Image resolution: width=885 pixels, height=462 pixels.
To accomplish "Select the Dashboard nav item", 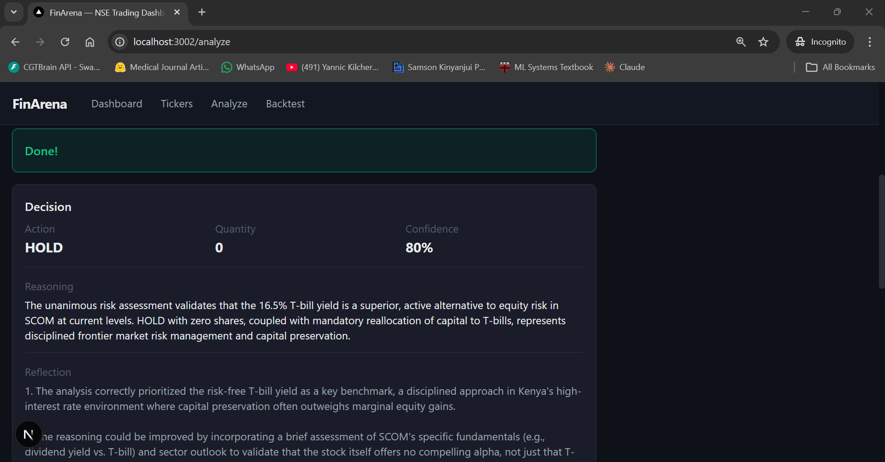I will click(117, 104).
